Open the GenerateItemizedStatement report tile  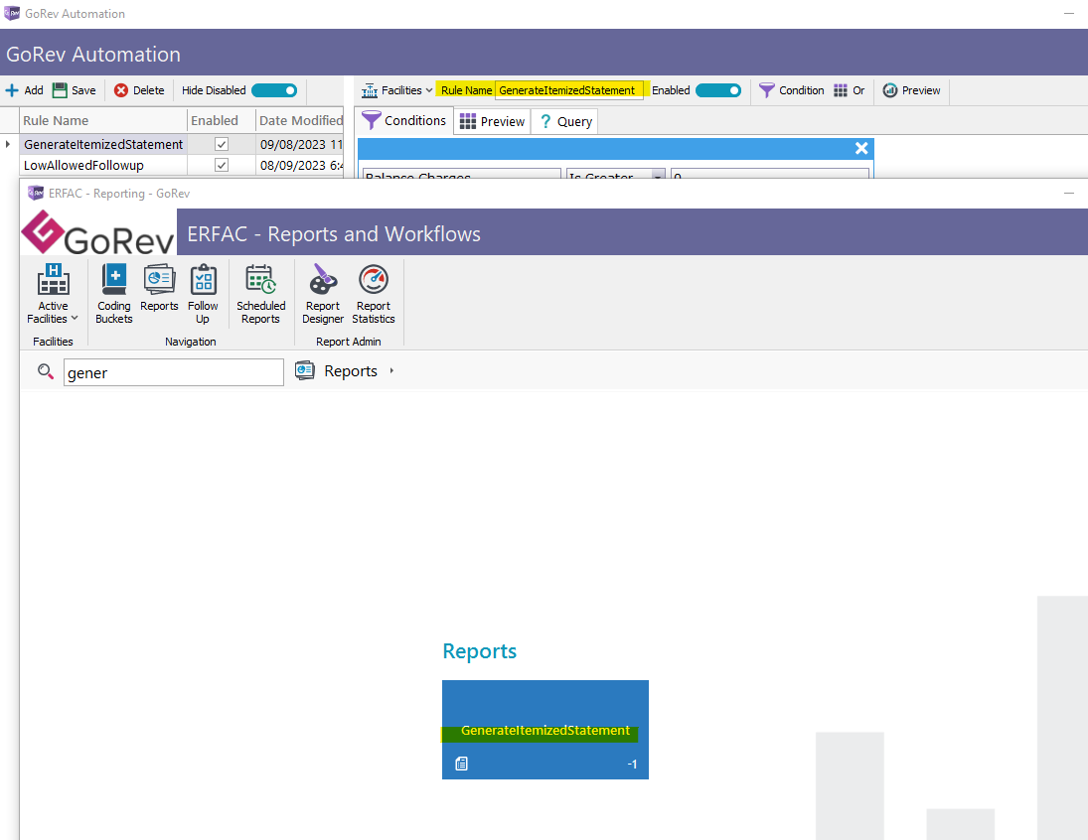pos(545,730)
